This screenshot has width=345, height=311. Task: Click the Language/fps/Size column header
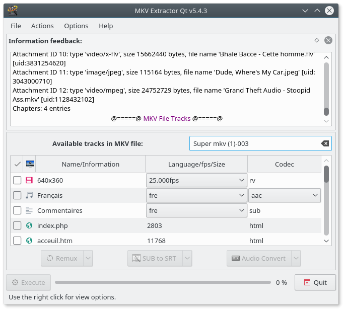[196, 164]
